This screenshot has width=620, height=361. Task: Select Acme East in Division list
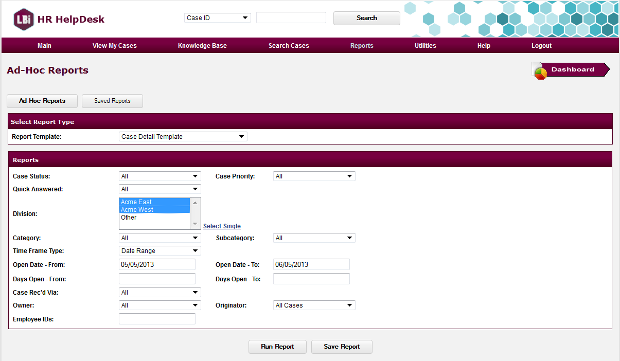[x=154, y=202]
